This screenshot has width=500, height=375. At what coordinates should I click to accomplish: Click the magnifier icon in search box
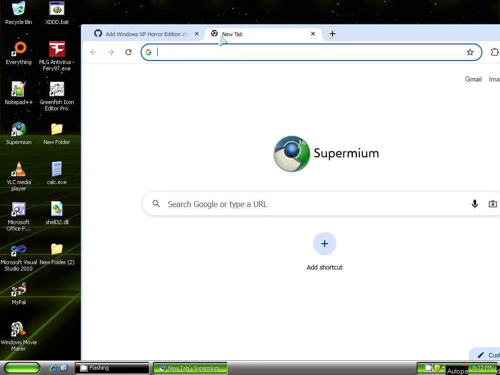point(156,204)
